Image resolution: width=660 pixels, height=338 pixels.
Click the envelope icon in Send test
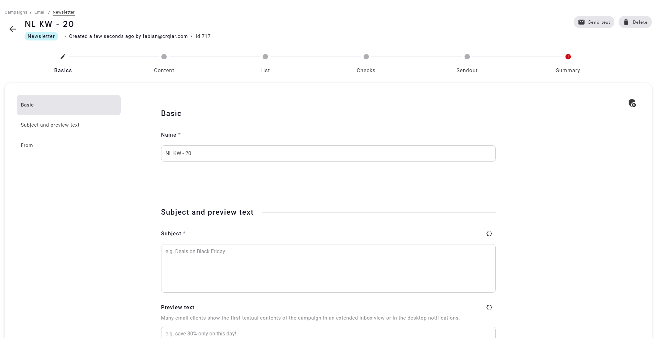581,22
